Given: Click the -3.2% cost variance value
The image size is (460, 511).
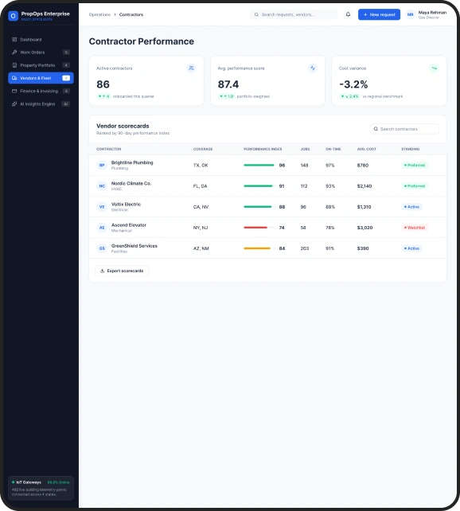Looking at the screenshot, I should (353, 84).
